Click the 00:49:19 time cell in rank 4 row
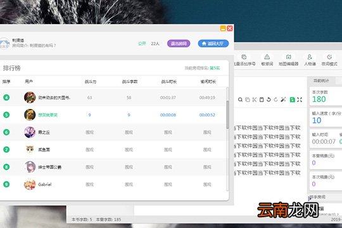The width and height of the screenshot is (342, 228). pos(207,98)
